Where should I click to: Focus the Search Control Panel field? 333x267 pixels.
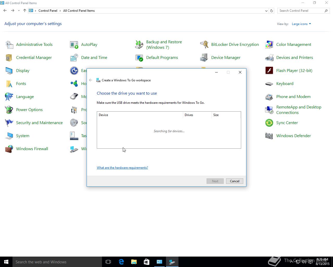[x=303, y=11]
